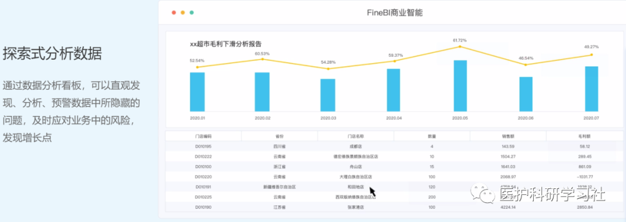Select the 四川省 province cell
Screen dimensions: 626x222
[279, 147]
